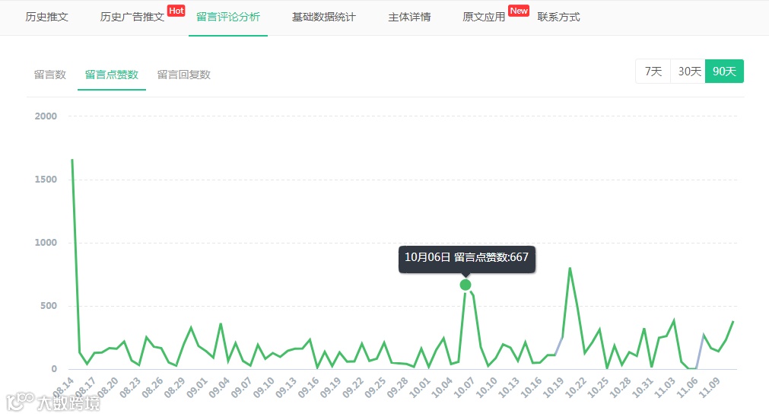Click the 09.16 x-axis label
Image resolution: width=769 pixels, height=417 pixels.
pyautogui.click(x=309, y=387)
